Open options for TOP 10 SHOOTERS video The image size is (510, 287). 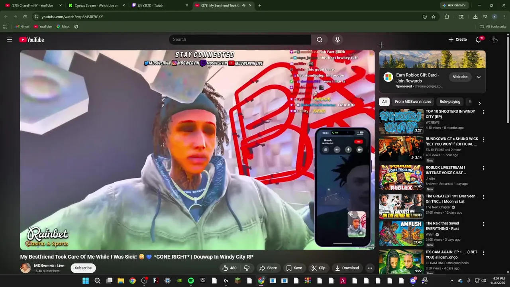tap(484, 112)
